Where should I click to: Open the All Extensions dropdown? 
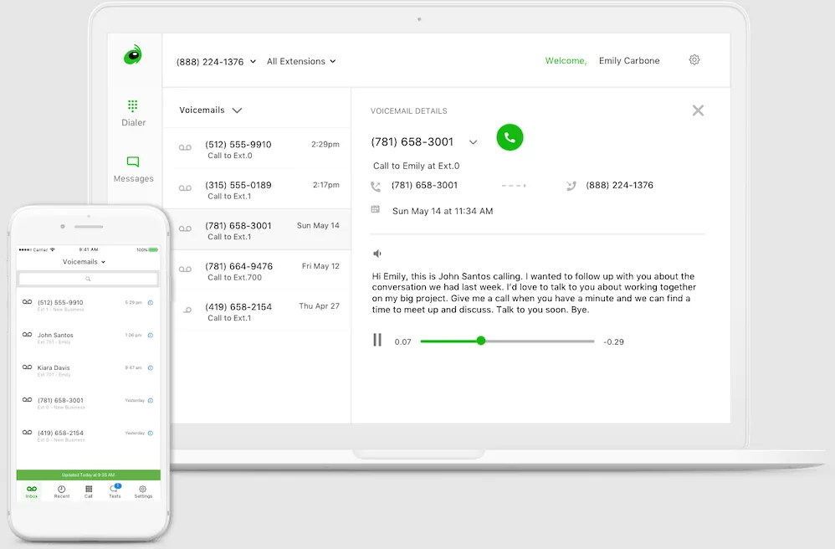301,62
